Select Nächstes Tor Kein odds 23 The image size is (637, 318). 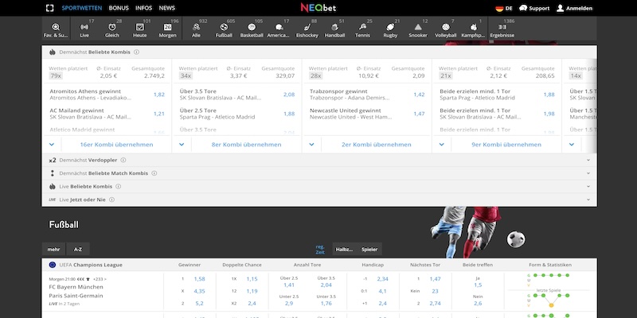pyautogui.click(x=435, y=291)
